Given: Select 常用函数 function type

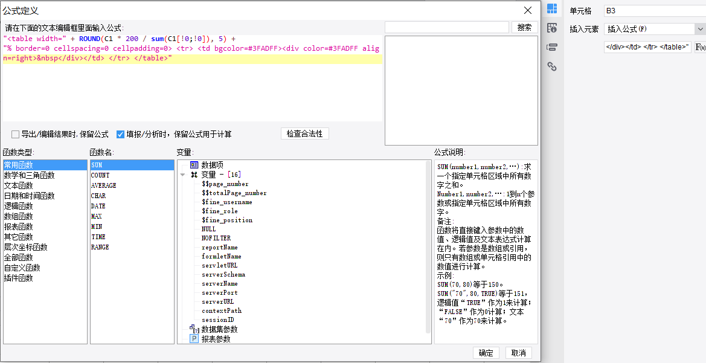Looking at the screenshot, I should pyautogui.click(x=45, y=165).
